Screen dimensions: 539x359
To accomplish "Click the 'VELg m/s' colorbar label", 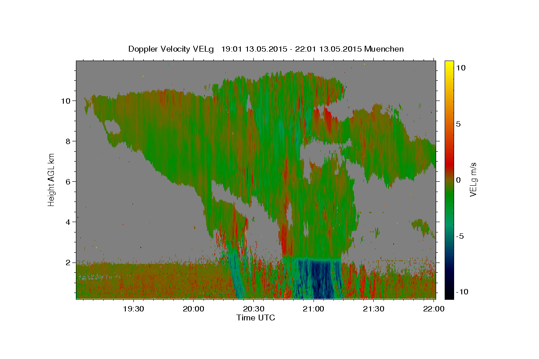I will click(x=473, y=179).
